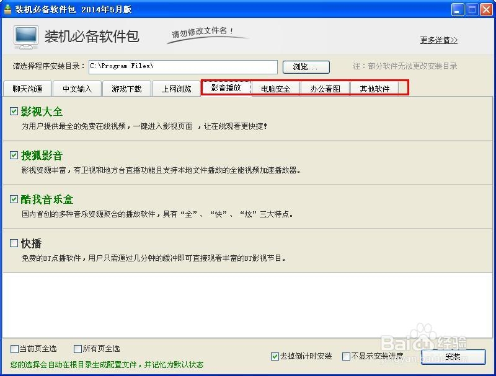Click the 搜狐影音 description line
The height and width of the screenshot is (376, 496).
pos(161,170)
